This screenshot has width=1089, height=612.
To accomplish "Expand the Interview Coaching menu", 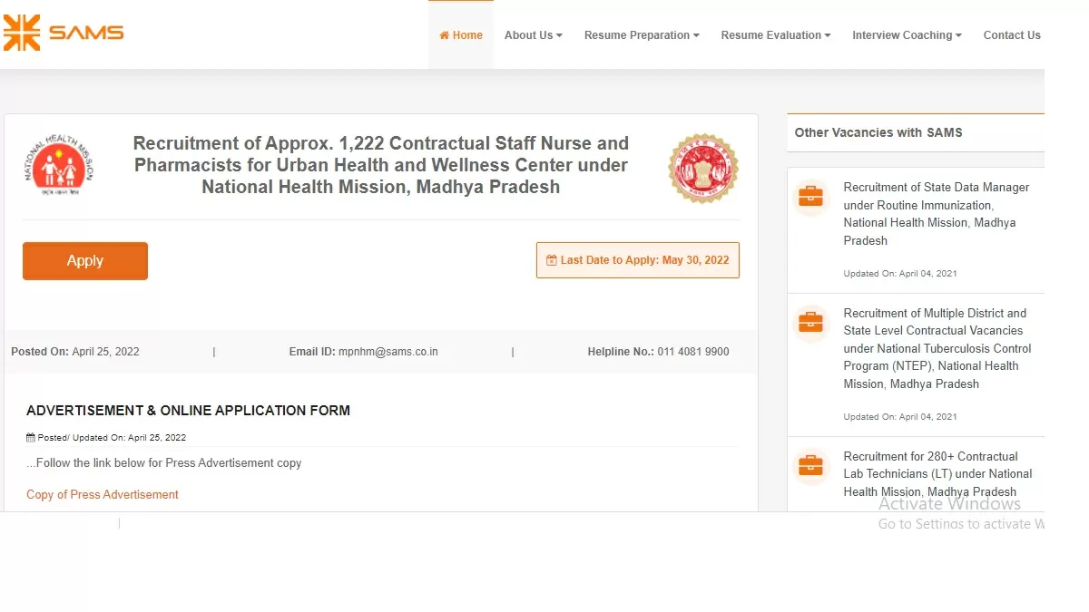I will point(907,35).
